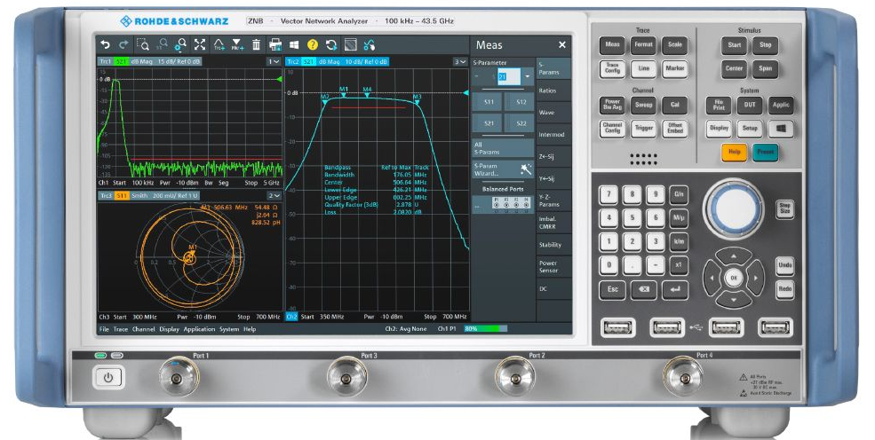Add a new trace with Trc+ icon
Viewport: 875px width, 440px height.
[x=219, y=44]
